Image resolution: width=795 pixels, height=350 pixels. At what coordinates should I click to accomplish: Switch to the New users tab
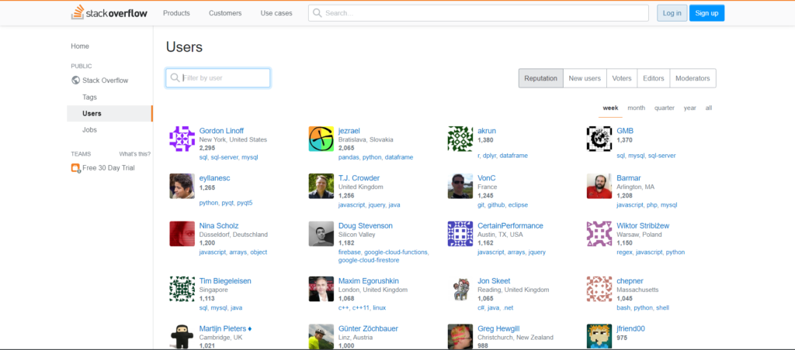tap(585, 78)
